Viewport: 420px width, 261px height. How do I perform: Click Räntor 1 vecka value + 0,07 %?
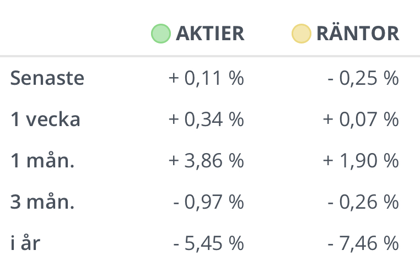pyautogui.click(x=361, y=119)
